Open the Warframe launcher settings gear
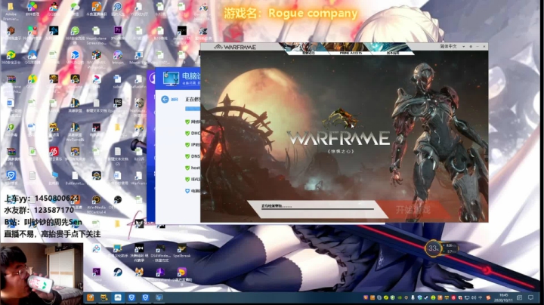Screen dimensions: 544x305 click(471, 47)
